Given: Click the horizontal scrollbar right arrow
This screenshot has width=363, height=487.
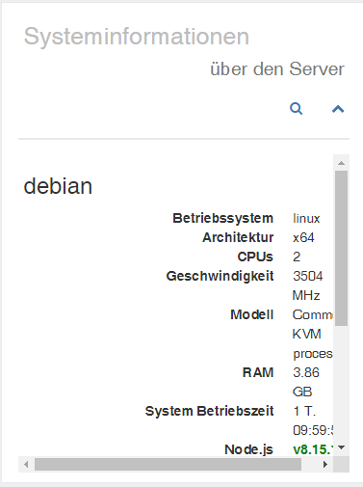Looking at the screenshot, I should click(x=325, y=464).
